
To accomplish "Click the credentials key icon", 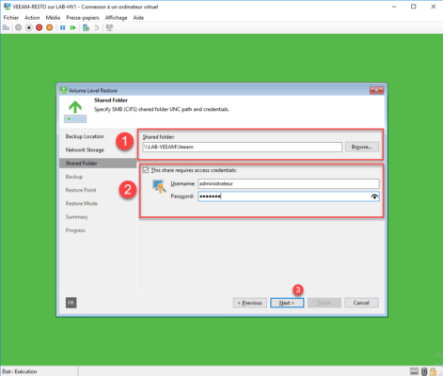I will (159, 186).
